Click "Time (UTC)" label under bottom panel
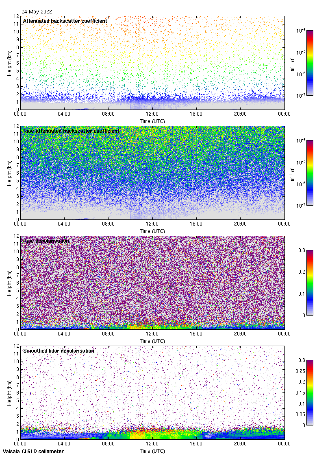The height and width of the screenshot is (456, 317). [152, 451]
